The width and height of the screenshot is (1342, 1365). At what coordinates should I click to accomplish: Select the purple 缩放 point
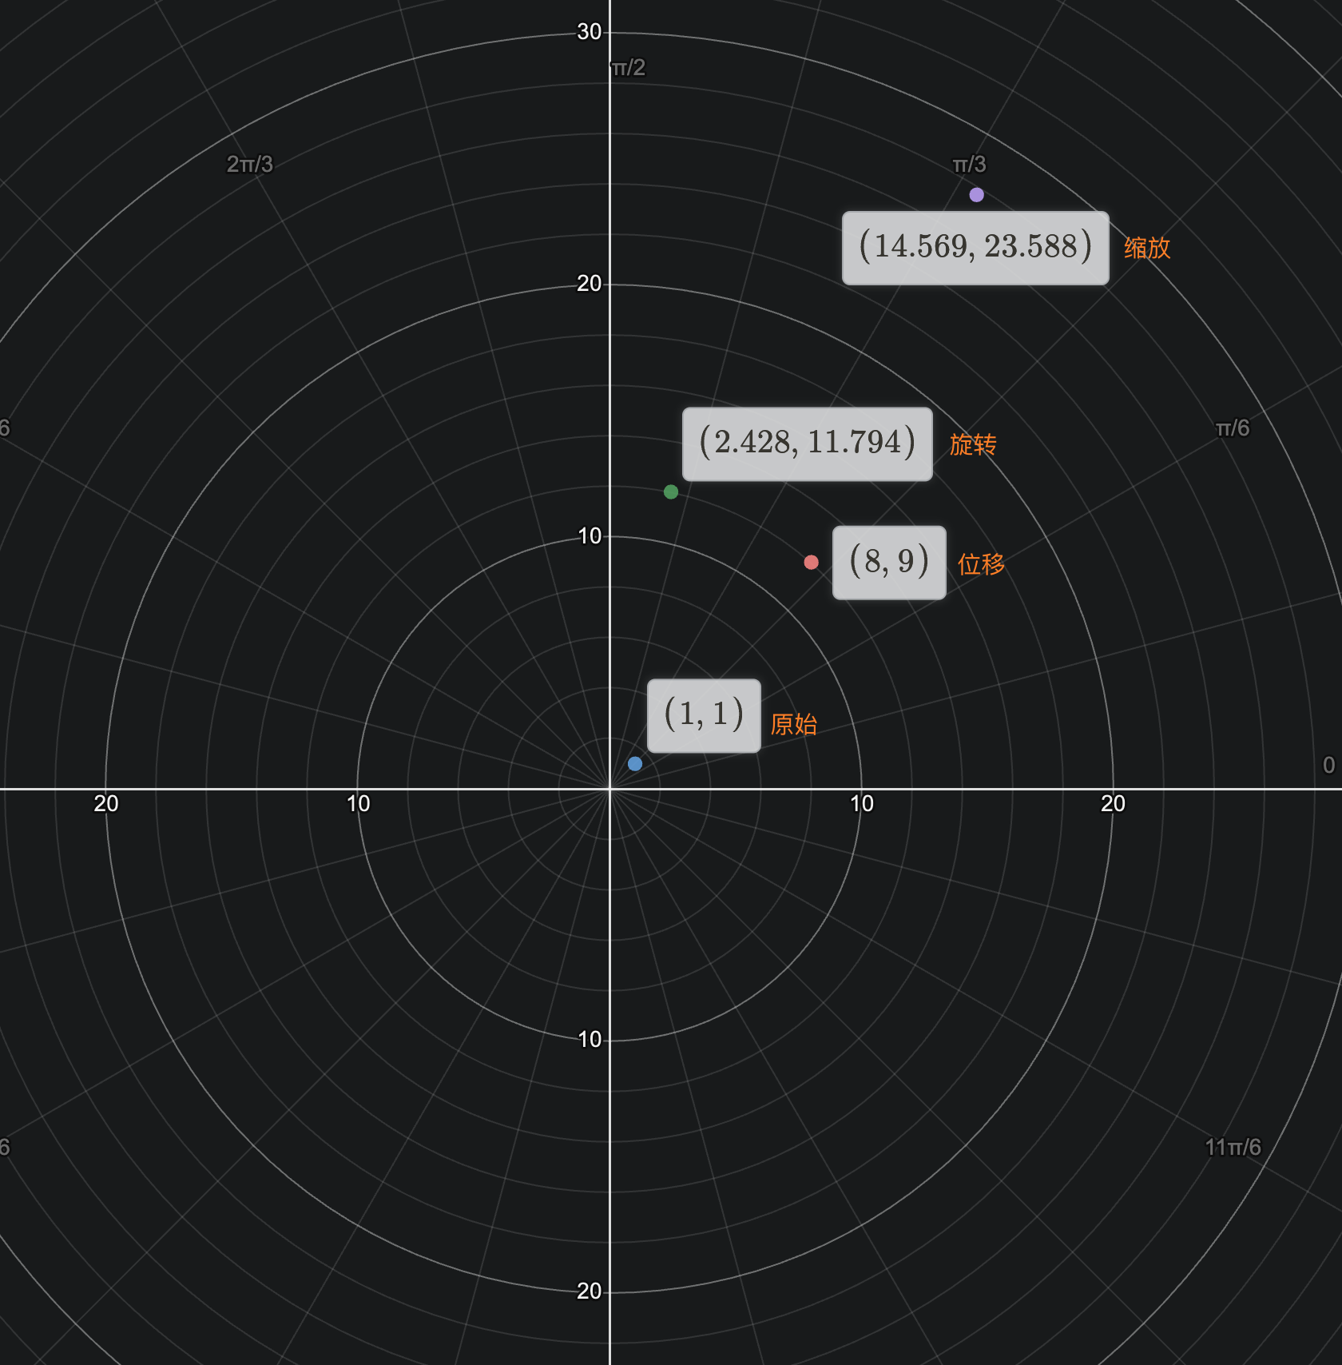coord(976,193)
